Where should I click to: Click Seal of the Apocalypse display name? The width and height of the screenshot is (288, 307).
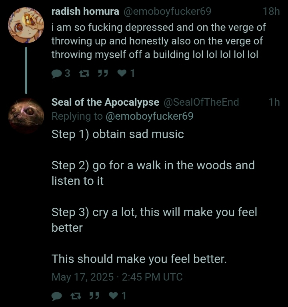click(x=105, y=102)
